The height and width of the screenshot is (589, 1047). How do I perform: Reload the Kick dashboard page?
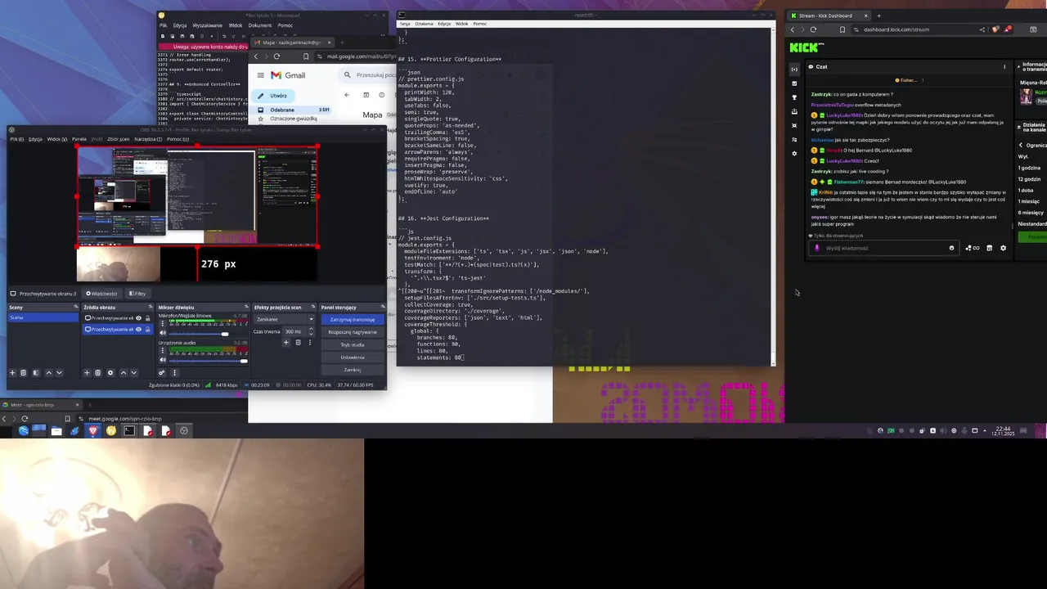click(813, 29)
